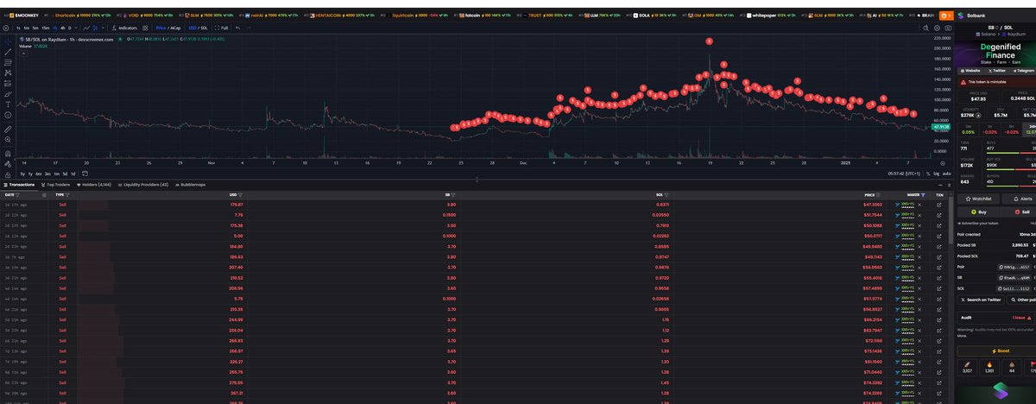This screenshot has height=404, width=1036.
Task: Open the TYPE column filter
Action: click(67, 196)
